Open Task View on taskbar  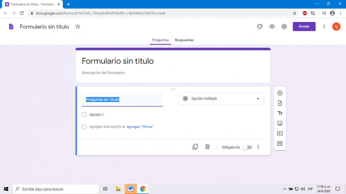[105, 189]
